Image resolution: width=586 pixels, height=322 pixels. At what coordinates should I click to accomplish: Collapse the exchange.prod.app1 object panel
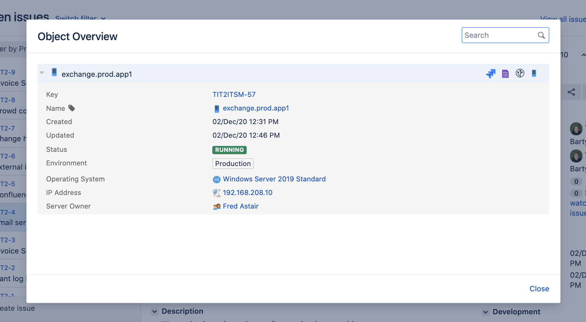pyautogui.click(x=42, y=73)
